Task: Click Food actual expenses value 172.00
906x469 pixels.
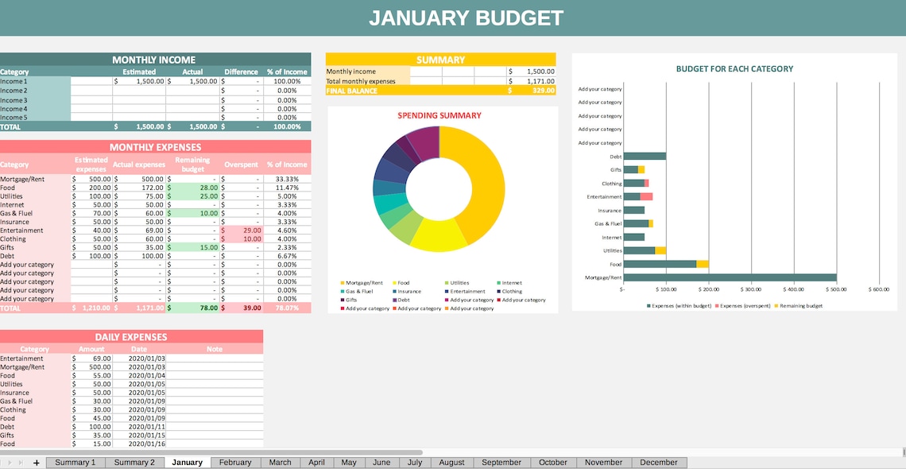Action: point(139,188)
